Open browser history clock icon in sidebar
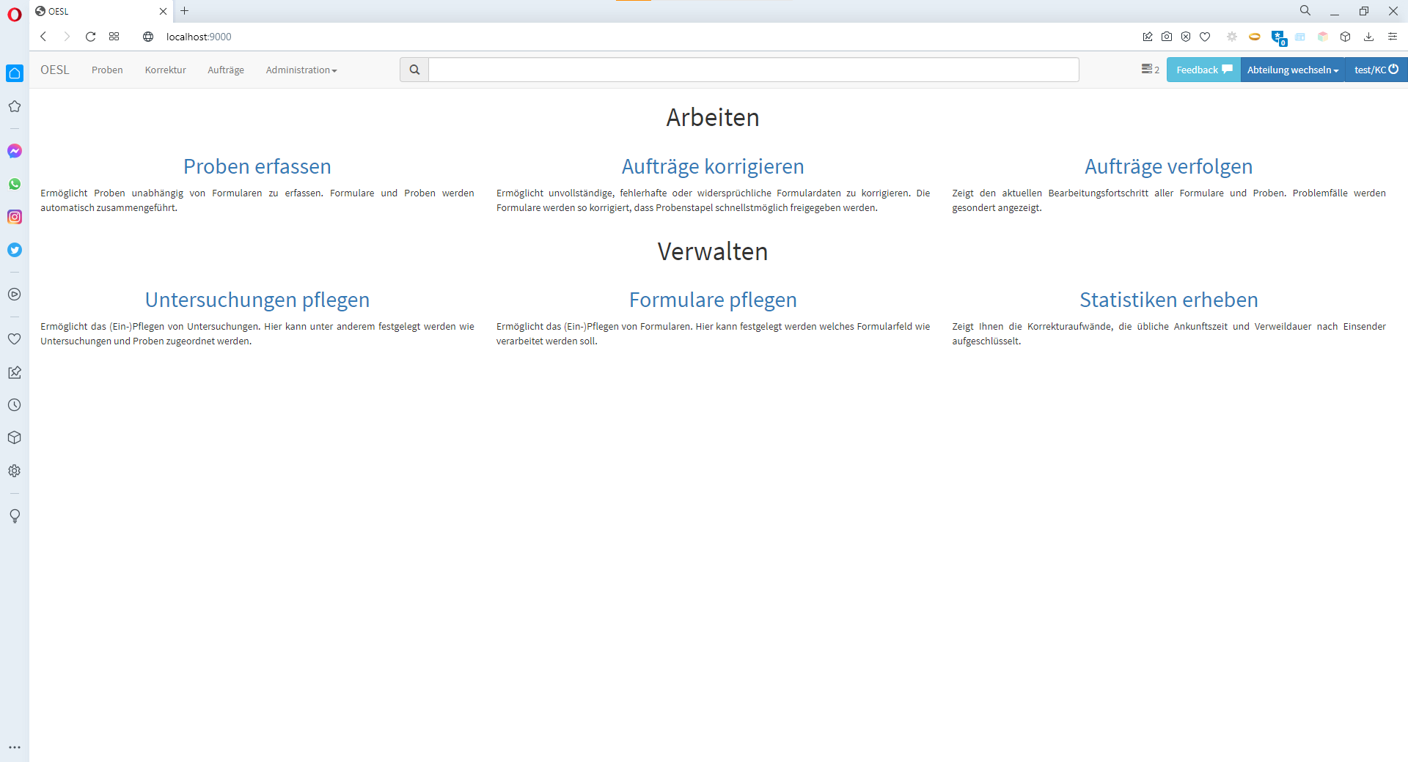 tap(15, 405)
